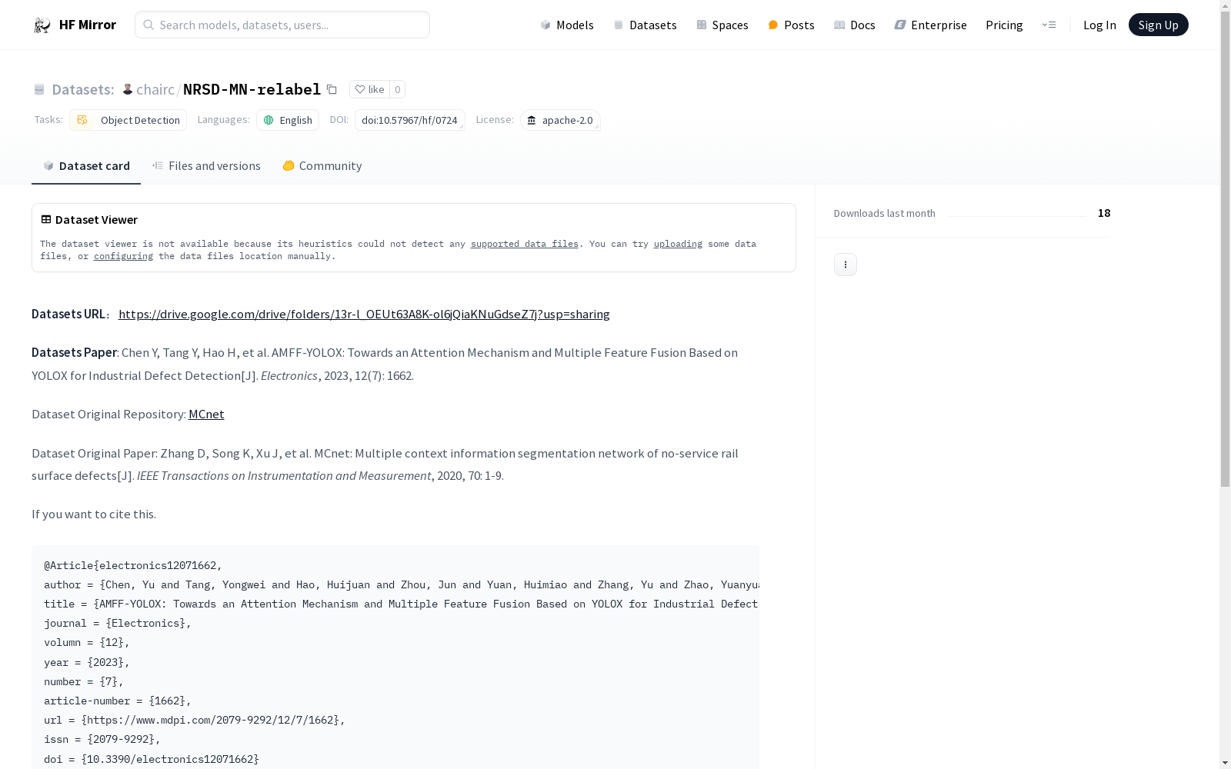The height and width of the screenshot is (769, 1231).
Task: Click the BibTeX line 'volumn = {12},'
Action: click(x=87, y=642)
